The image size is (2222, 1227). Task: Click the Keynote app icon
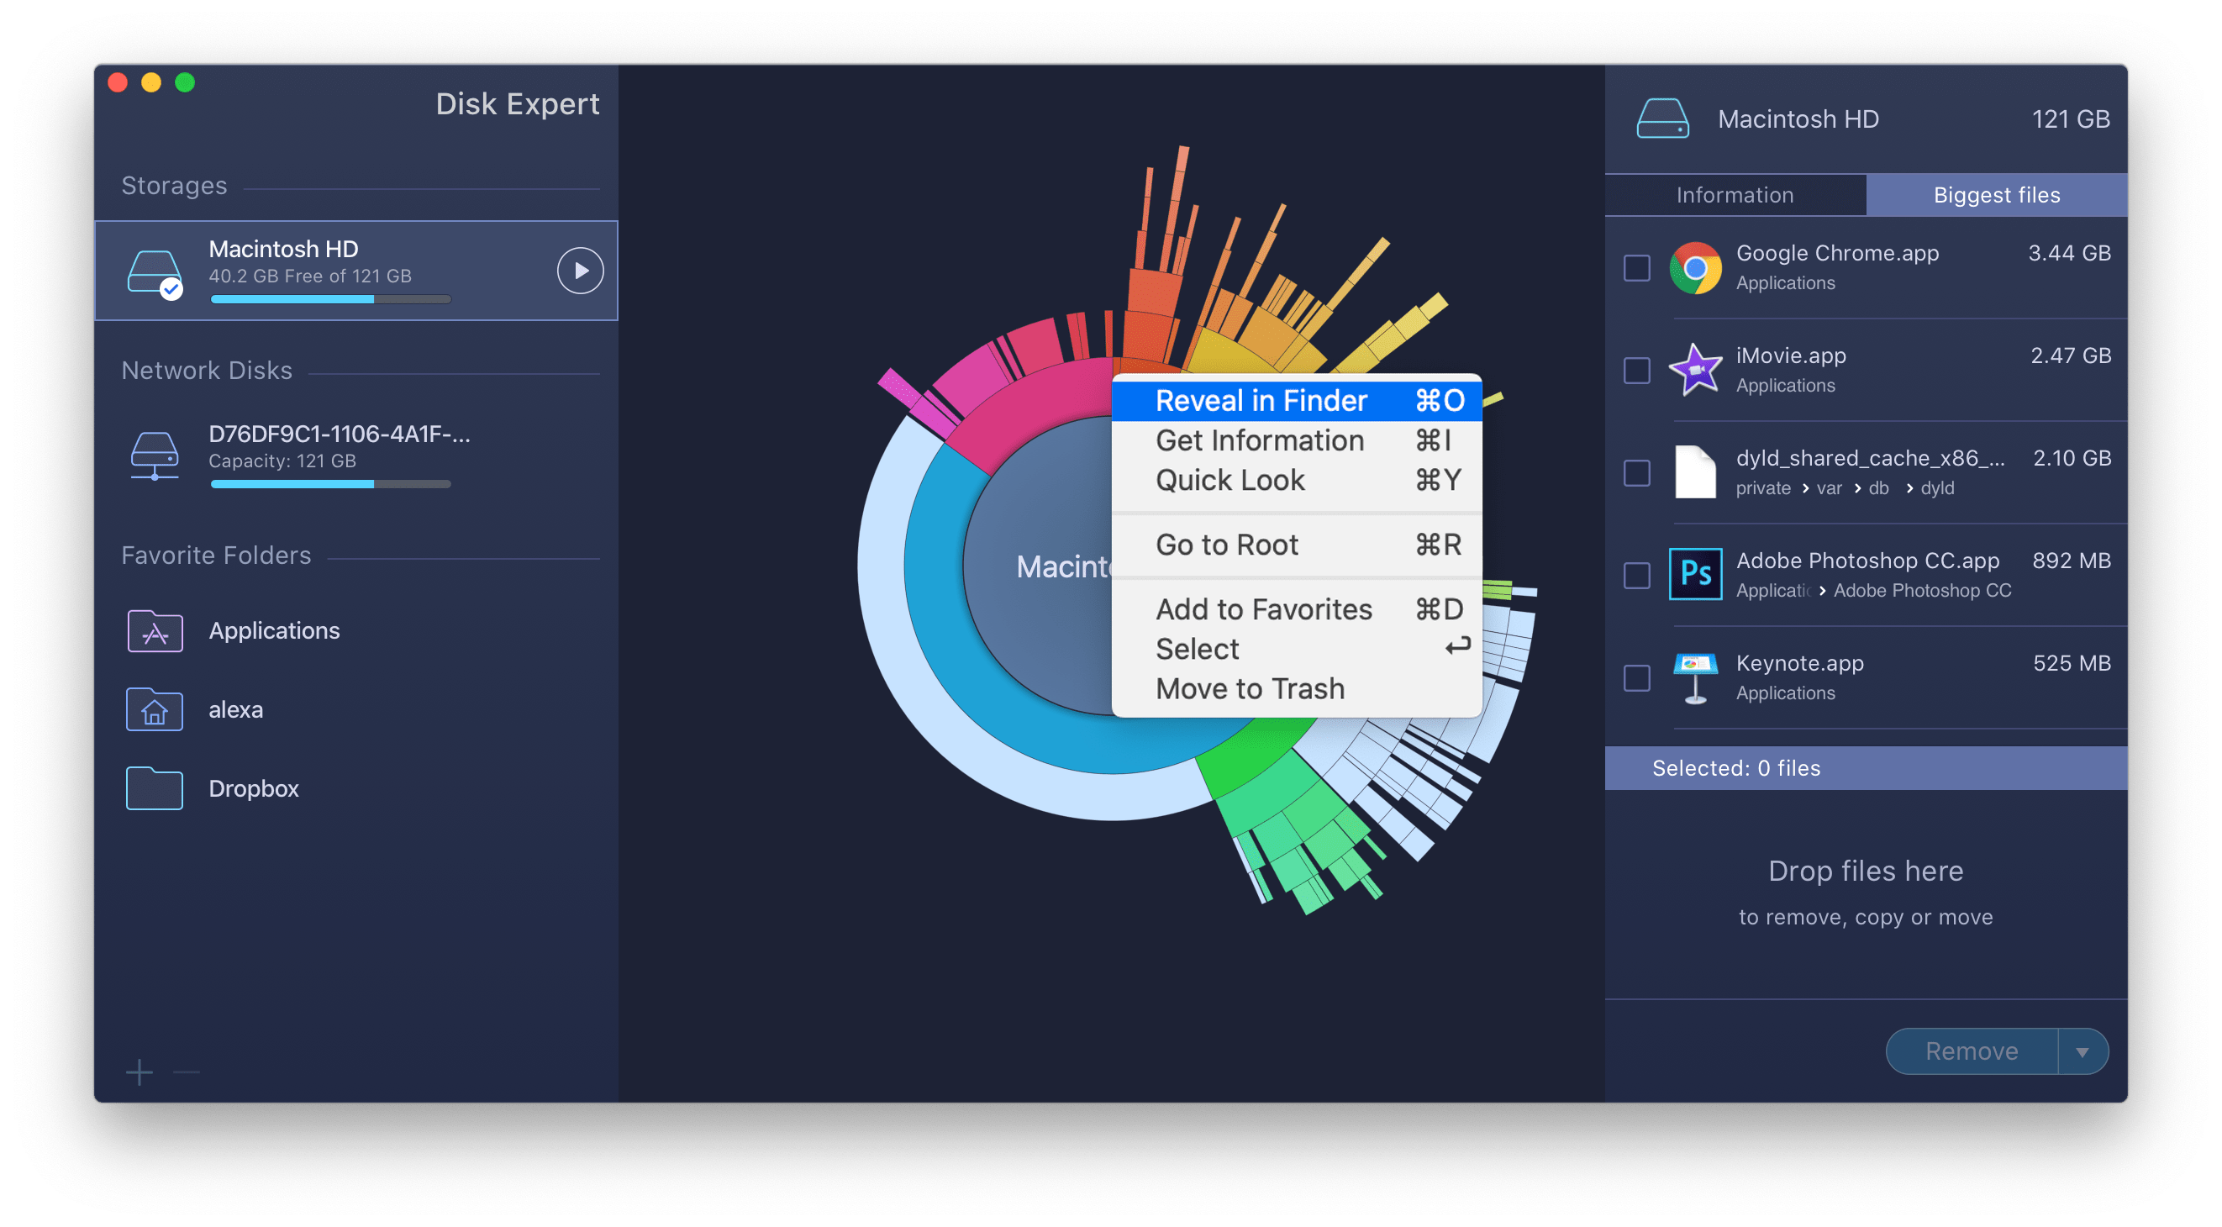(1695, 677)
